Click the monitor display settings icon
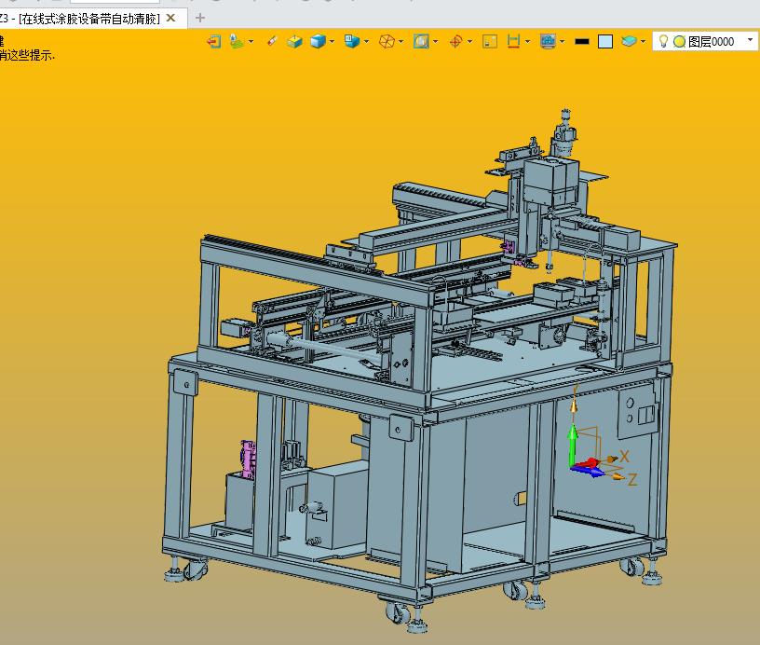 pyautogui.click(x=548, y=42)
